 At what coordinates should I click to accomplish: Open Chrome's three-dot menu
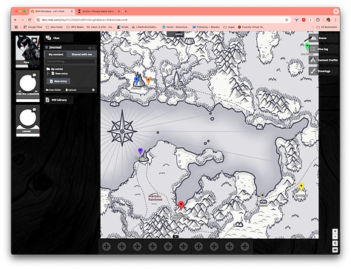click(x=335, y=20)
